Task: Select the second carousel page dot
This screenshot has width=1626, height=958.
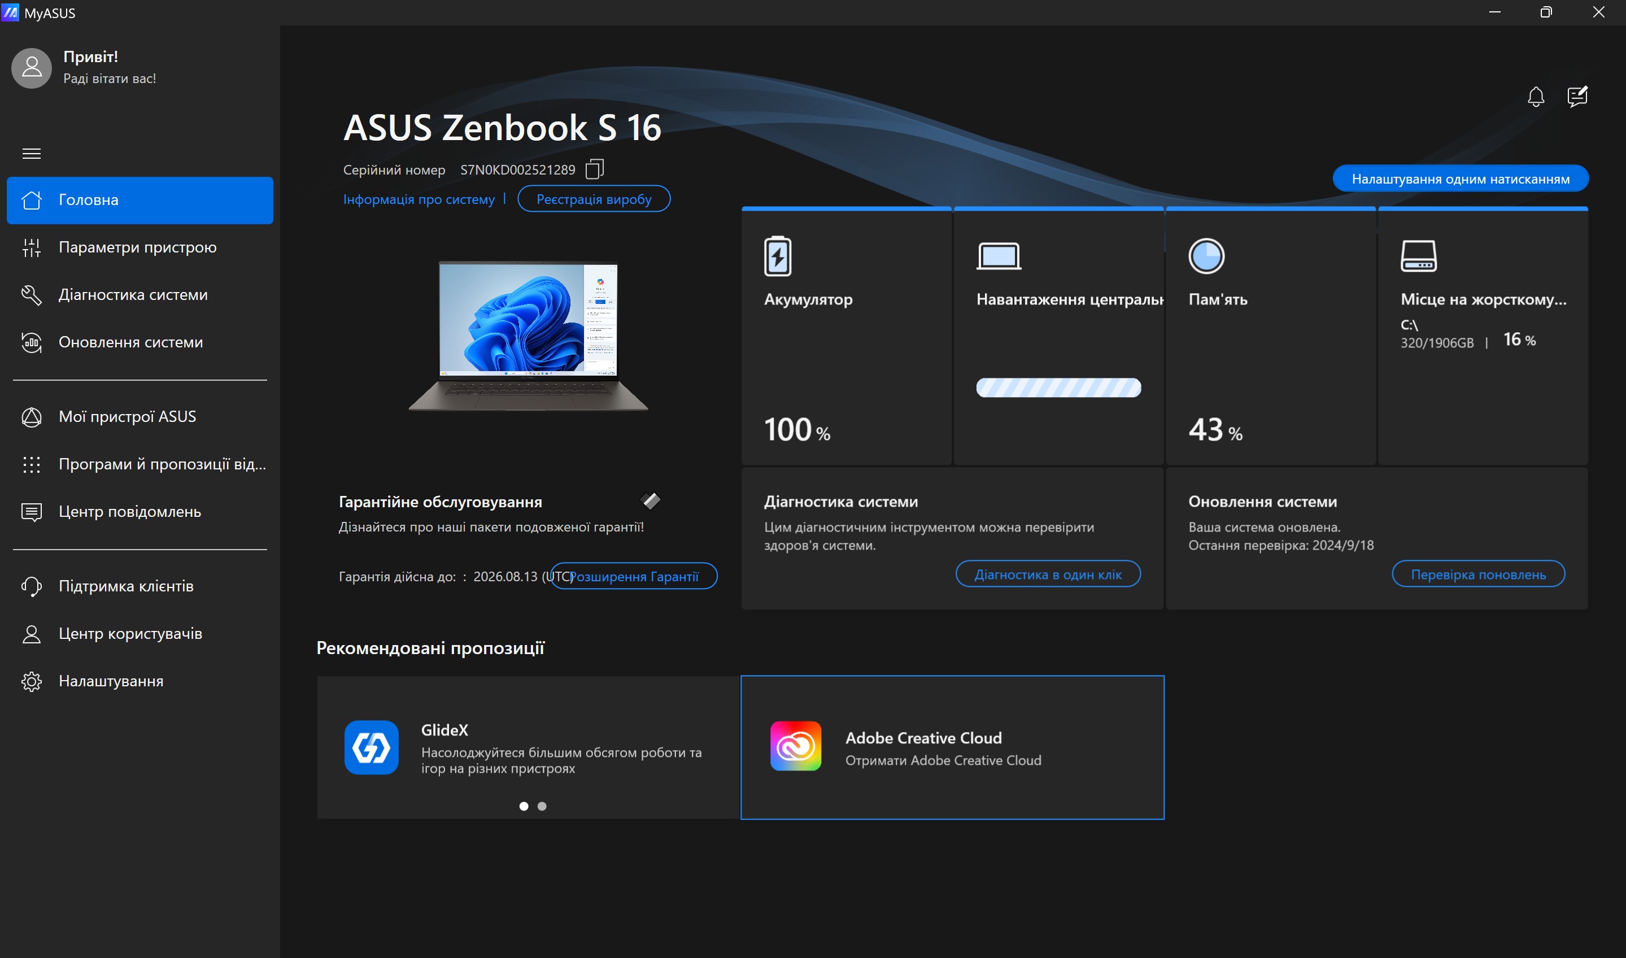Action: coord(542,806)
